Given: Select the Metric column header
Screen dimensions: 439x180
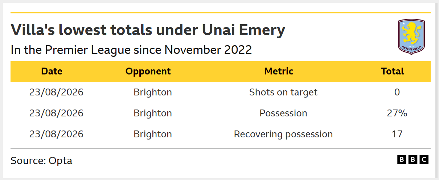Looking at the screenshot, I should tap(279, 71).
